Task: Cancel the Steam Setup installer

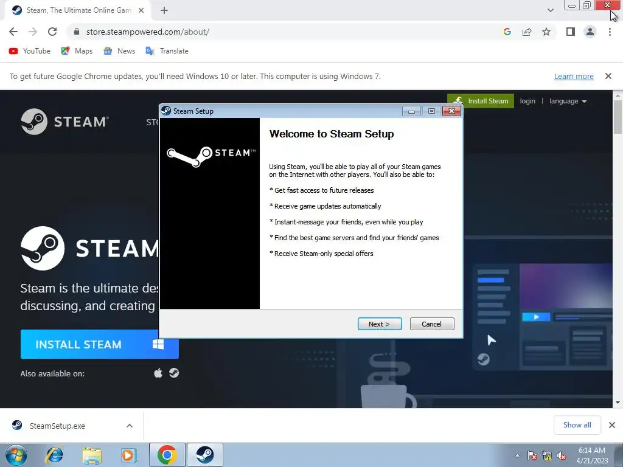Action: pos(431,324)
